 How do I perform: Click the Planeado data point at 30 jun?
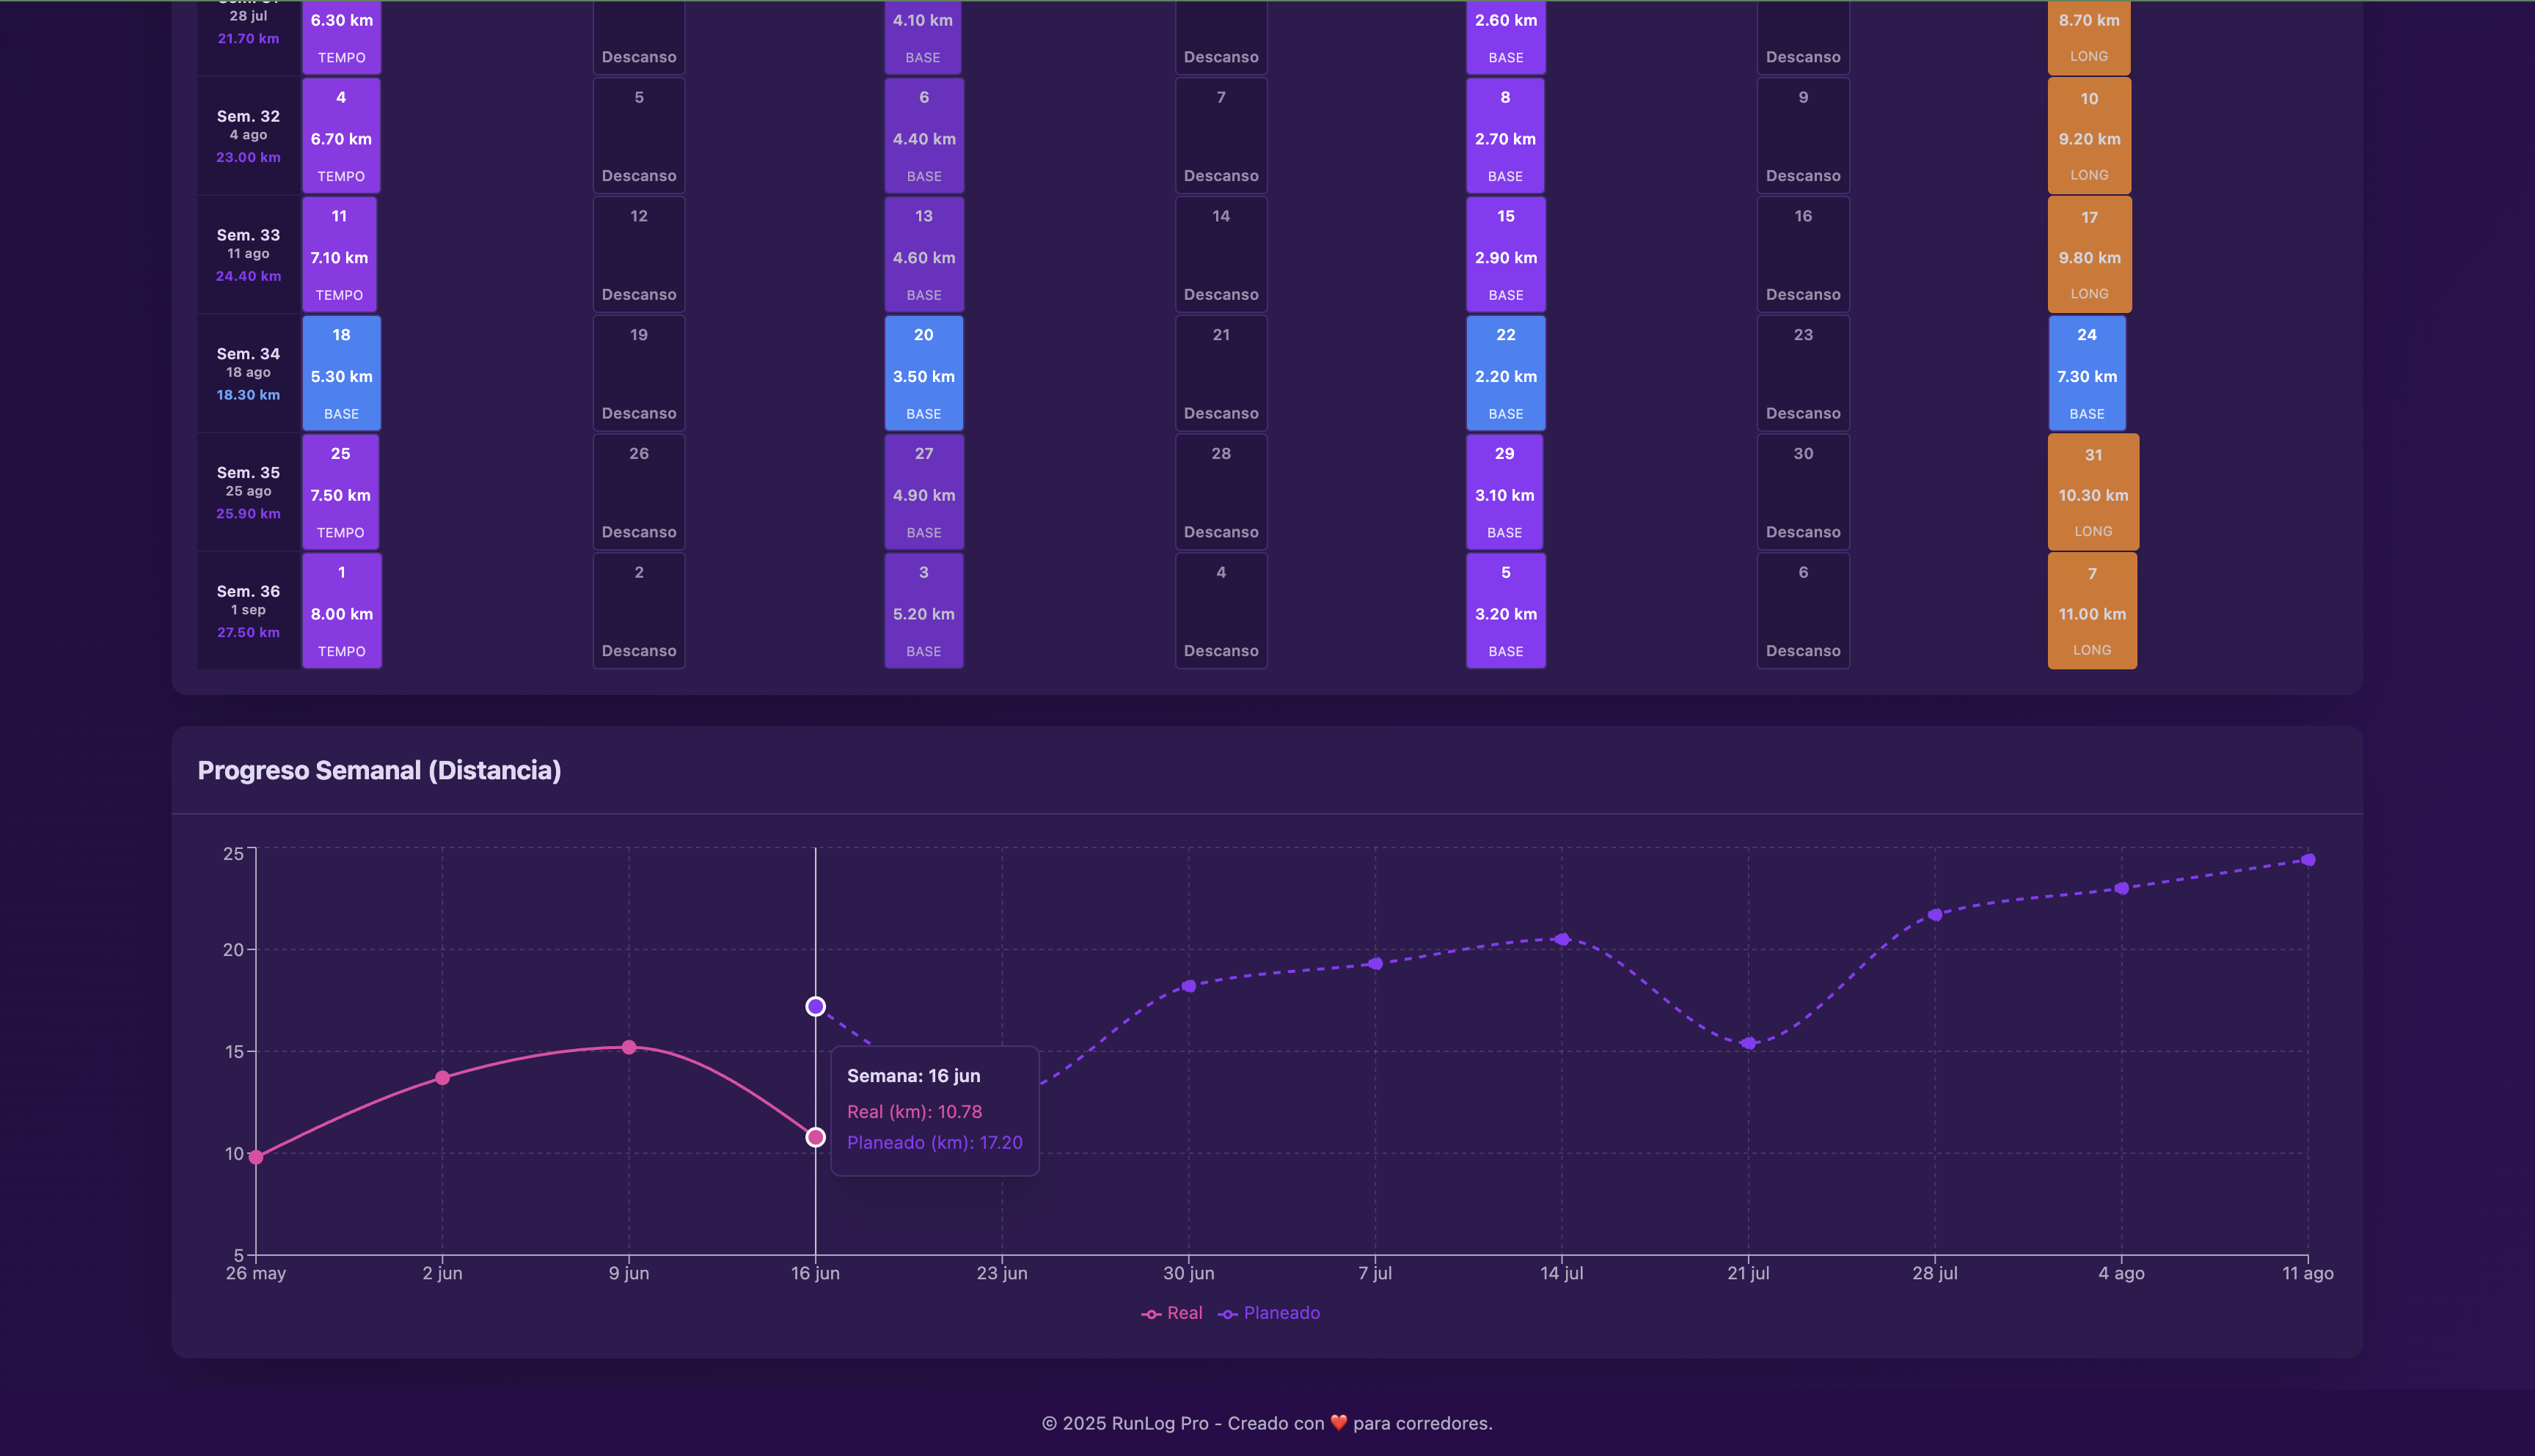[x=1188, y=986]
